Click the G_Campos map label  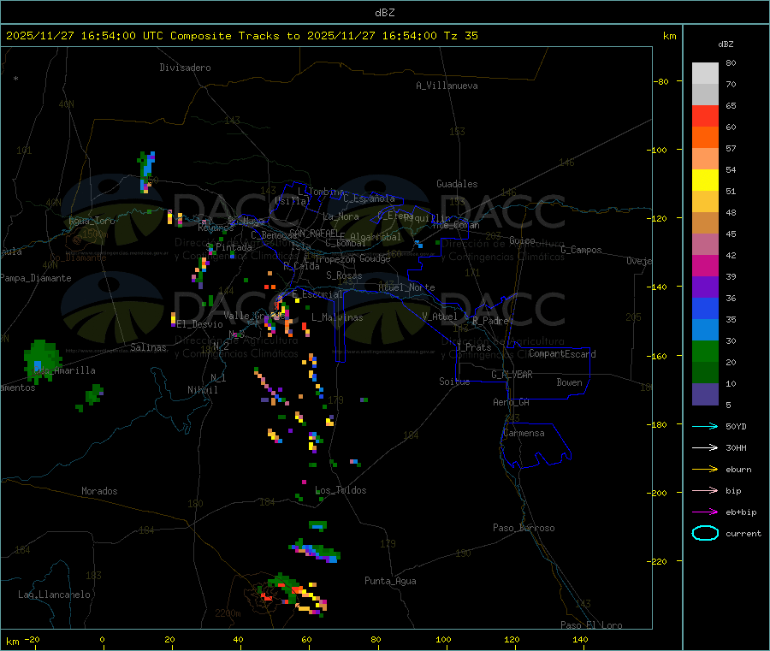[582, 250]
